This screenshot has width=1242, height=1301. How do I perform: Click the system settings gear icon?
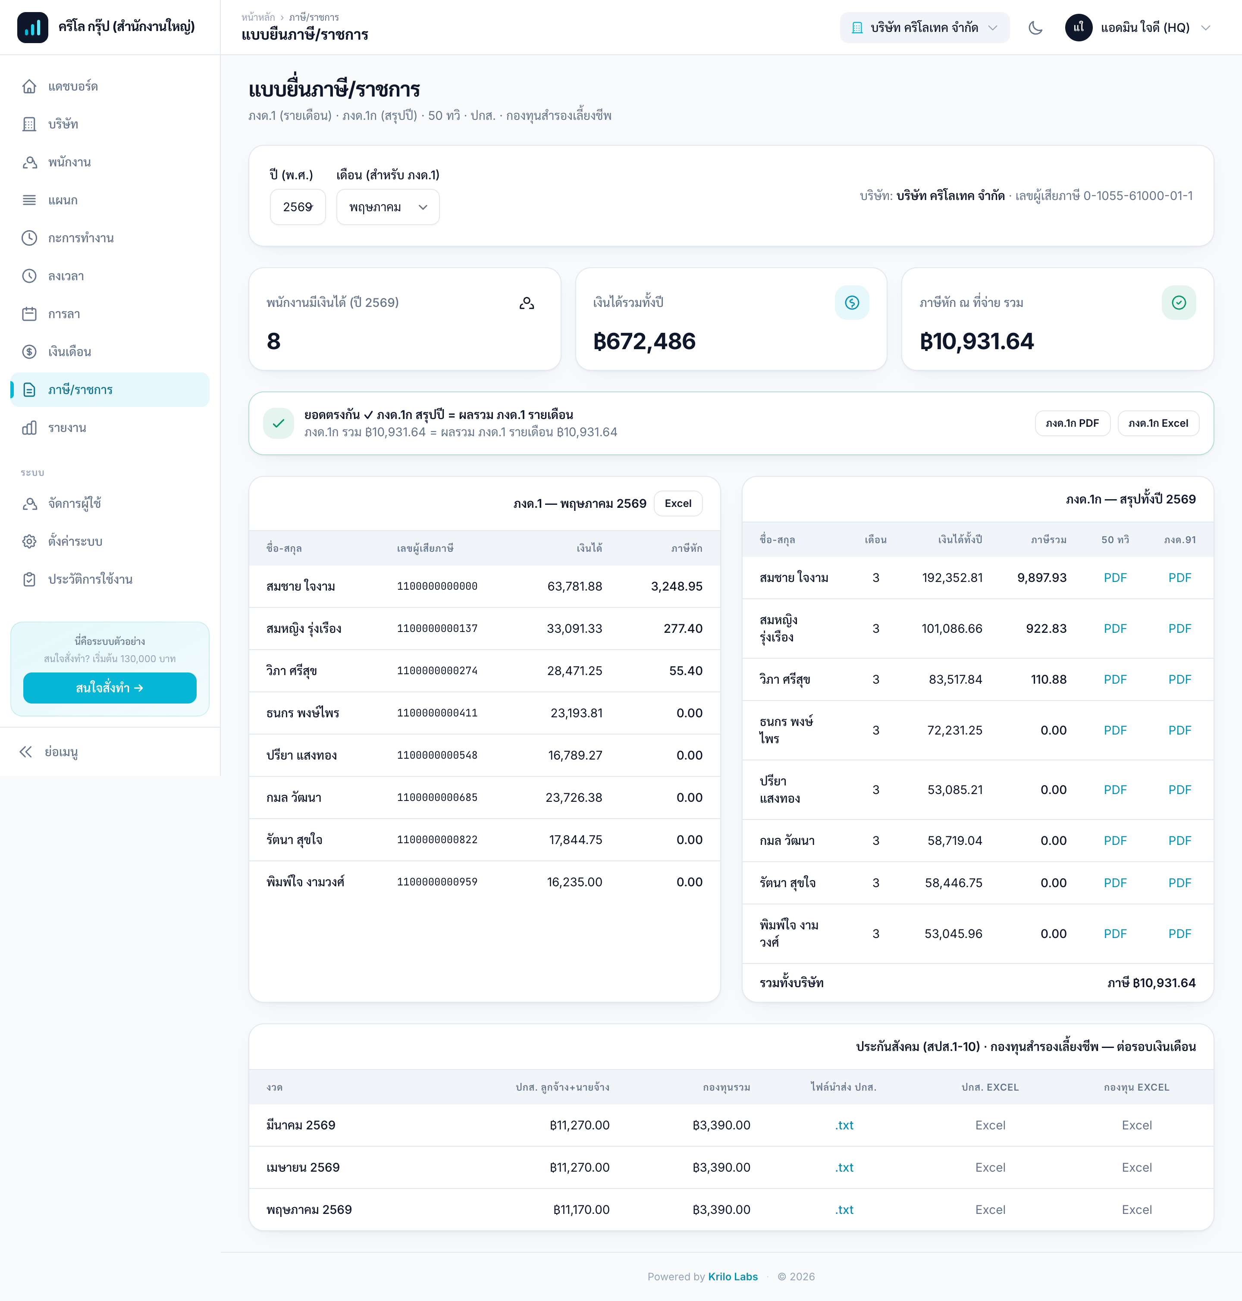[x=29, y=541]
